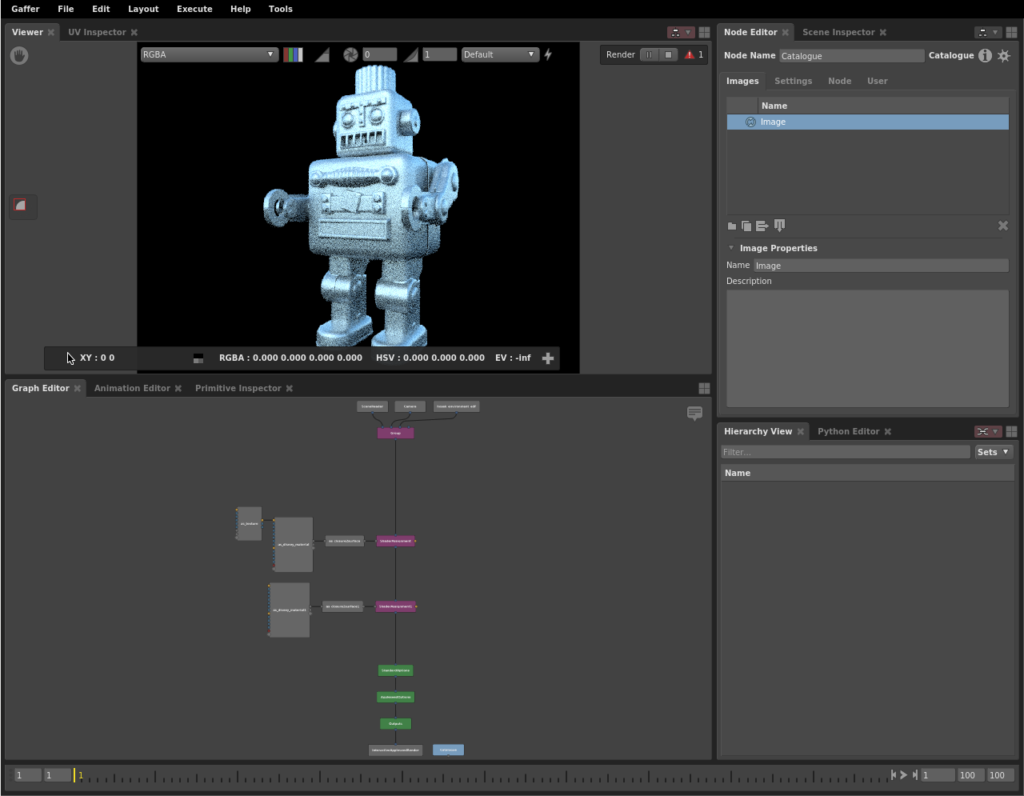1024x796 pixels.
Task: Open the Gaffer menu
Action: coord(26,9)
